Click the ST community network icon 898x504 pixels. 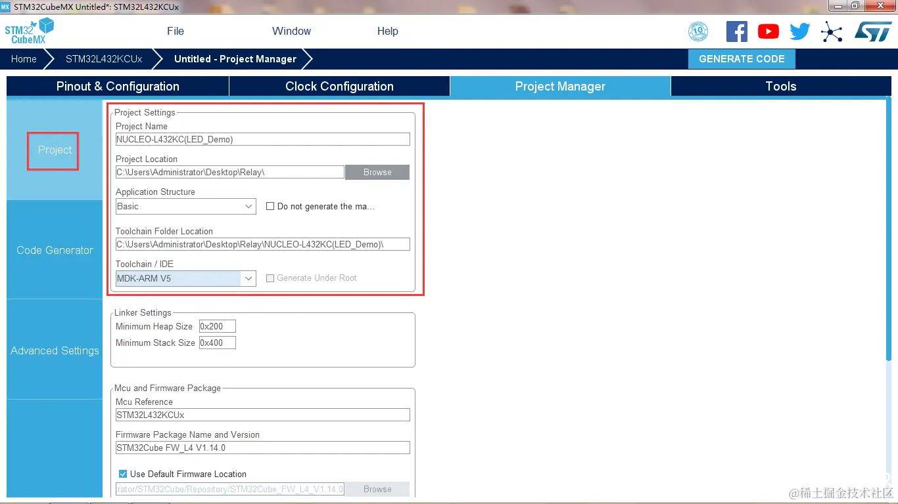(x=832, y=31)
